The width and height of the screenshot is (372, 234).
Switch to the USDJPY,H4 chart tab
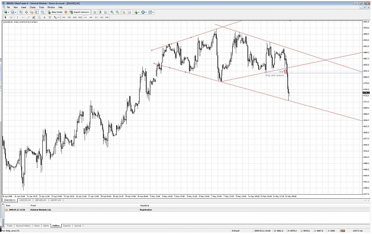click(55, 200)
